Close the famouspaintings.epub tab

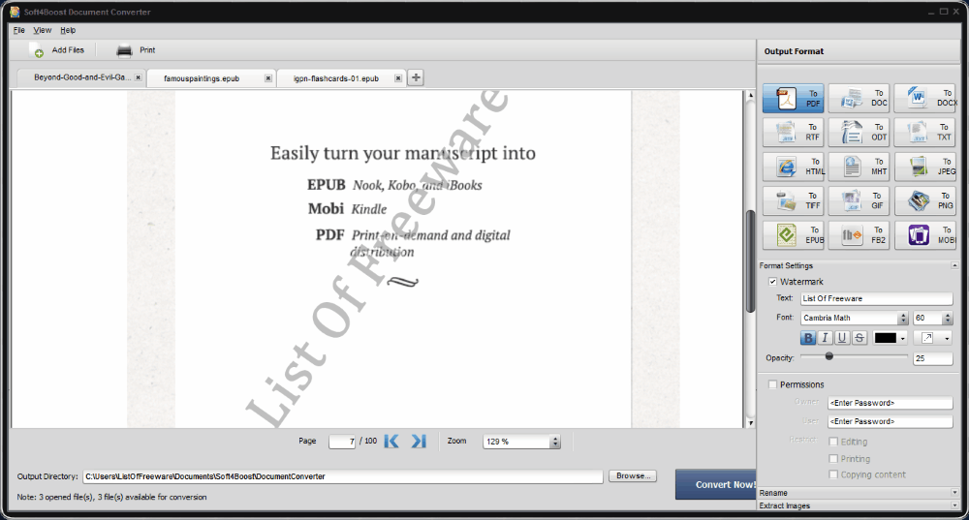(x=268, y=78)
